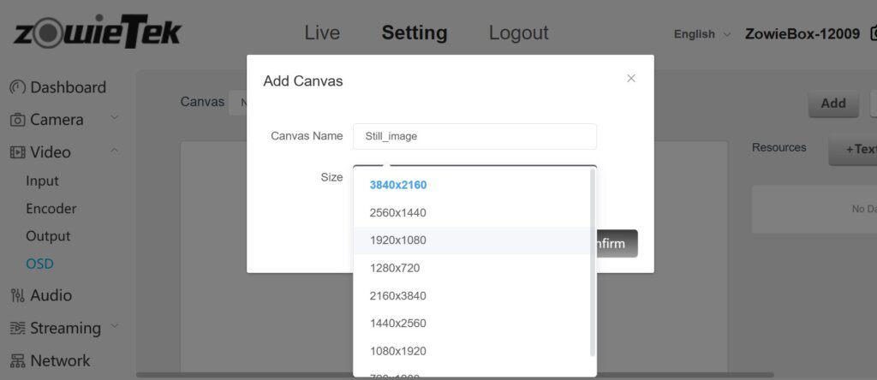Click the Audio mixer icon

point(17,295)
